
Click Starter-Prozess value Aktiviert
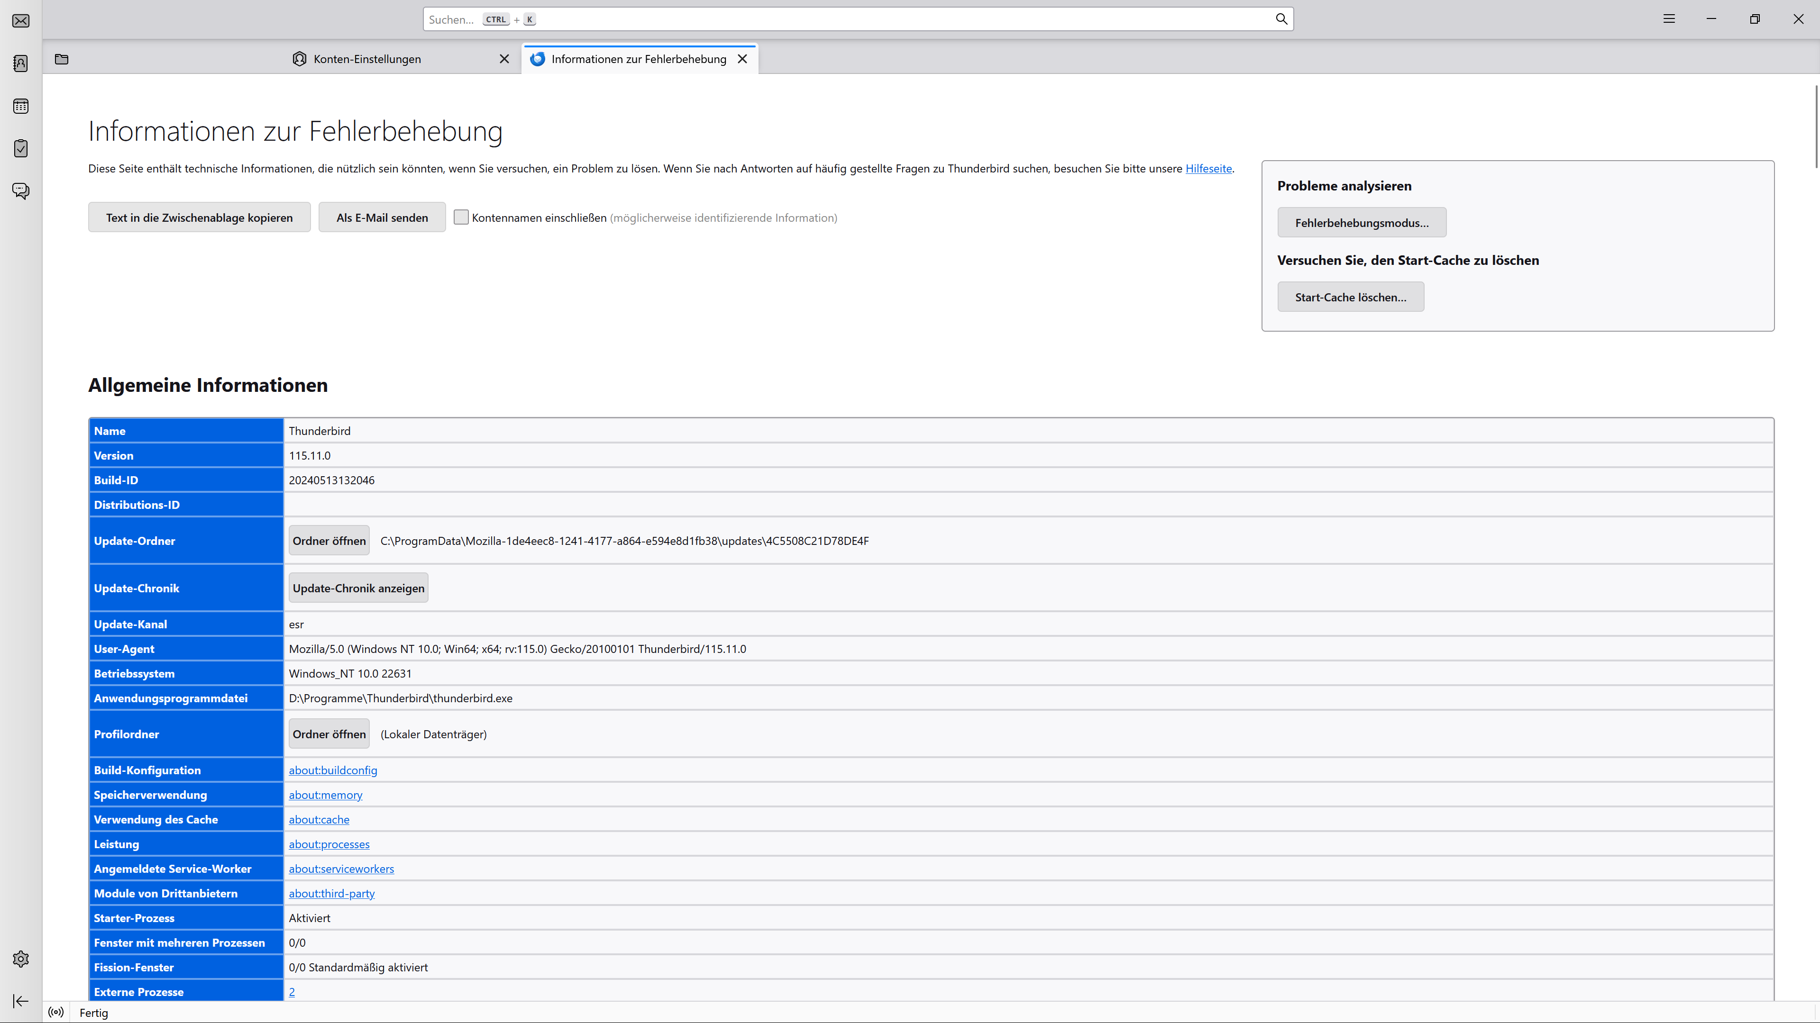pyautogui.click(x=310, y=918)
